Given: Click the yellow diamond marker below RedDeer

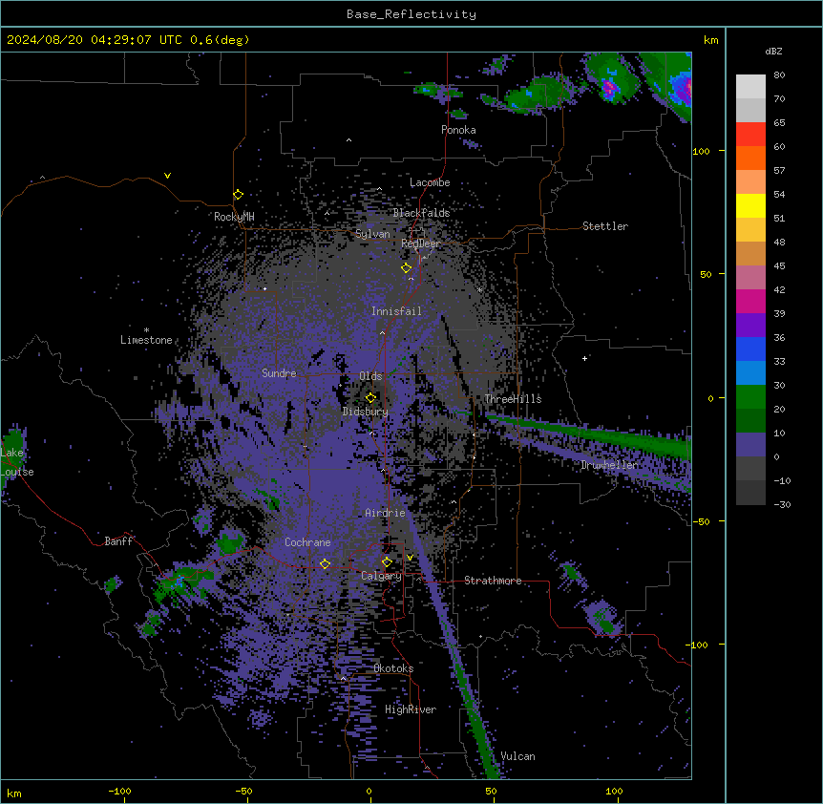Looking at the screenshot, I should coord(406,267).
